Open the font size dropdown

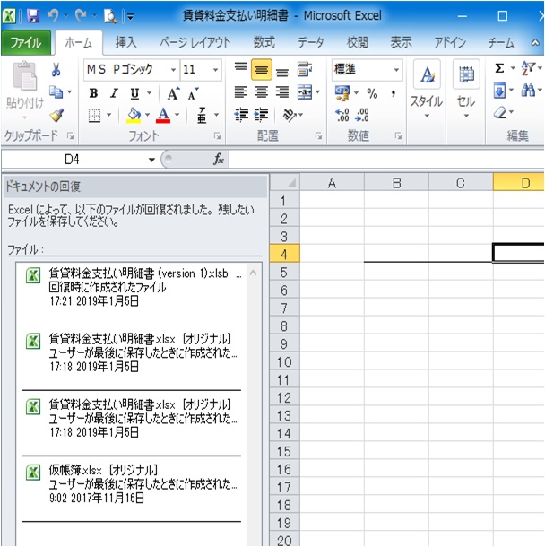pos(215,70)
